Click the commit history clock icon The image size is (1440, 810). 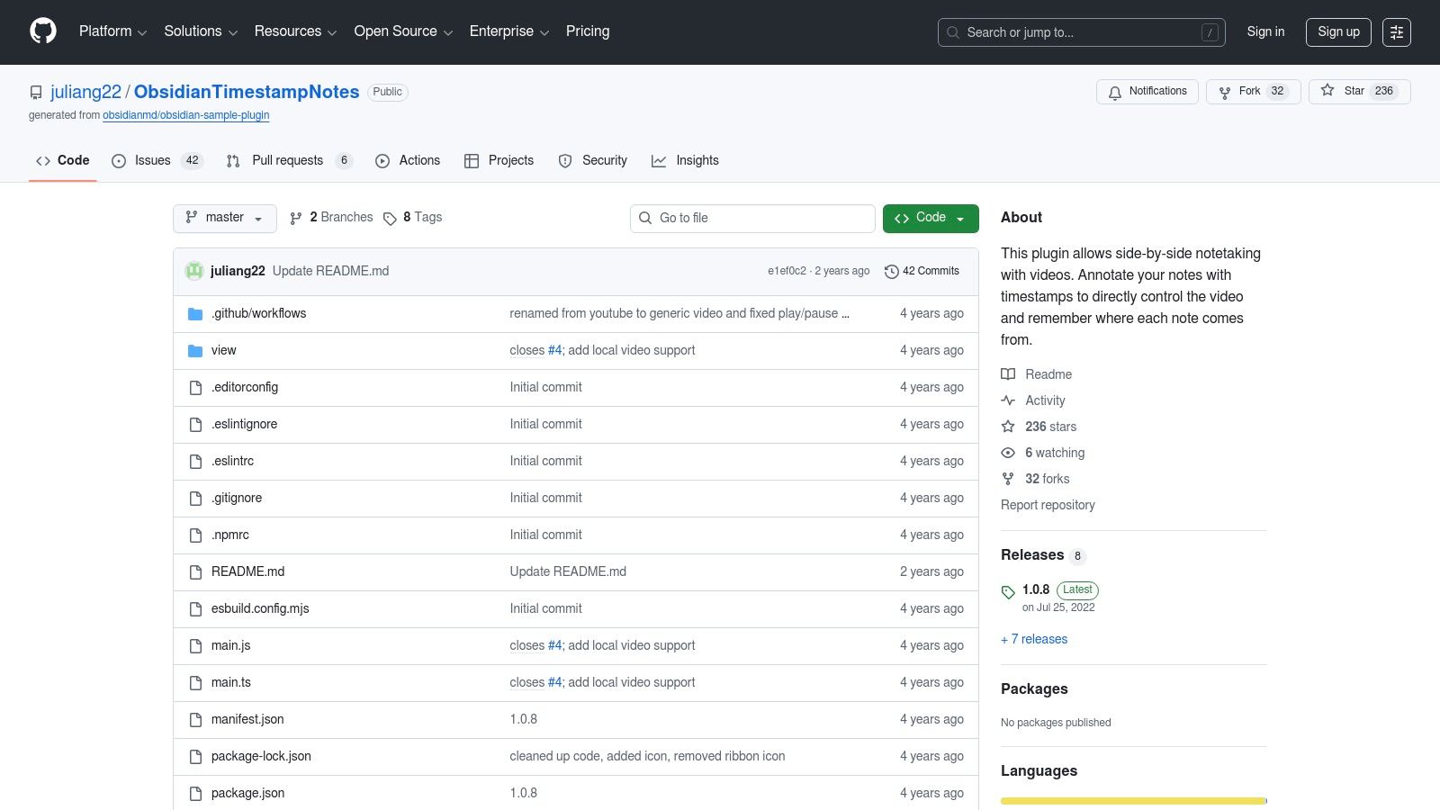[x=891, y=272]
